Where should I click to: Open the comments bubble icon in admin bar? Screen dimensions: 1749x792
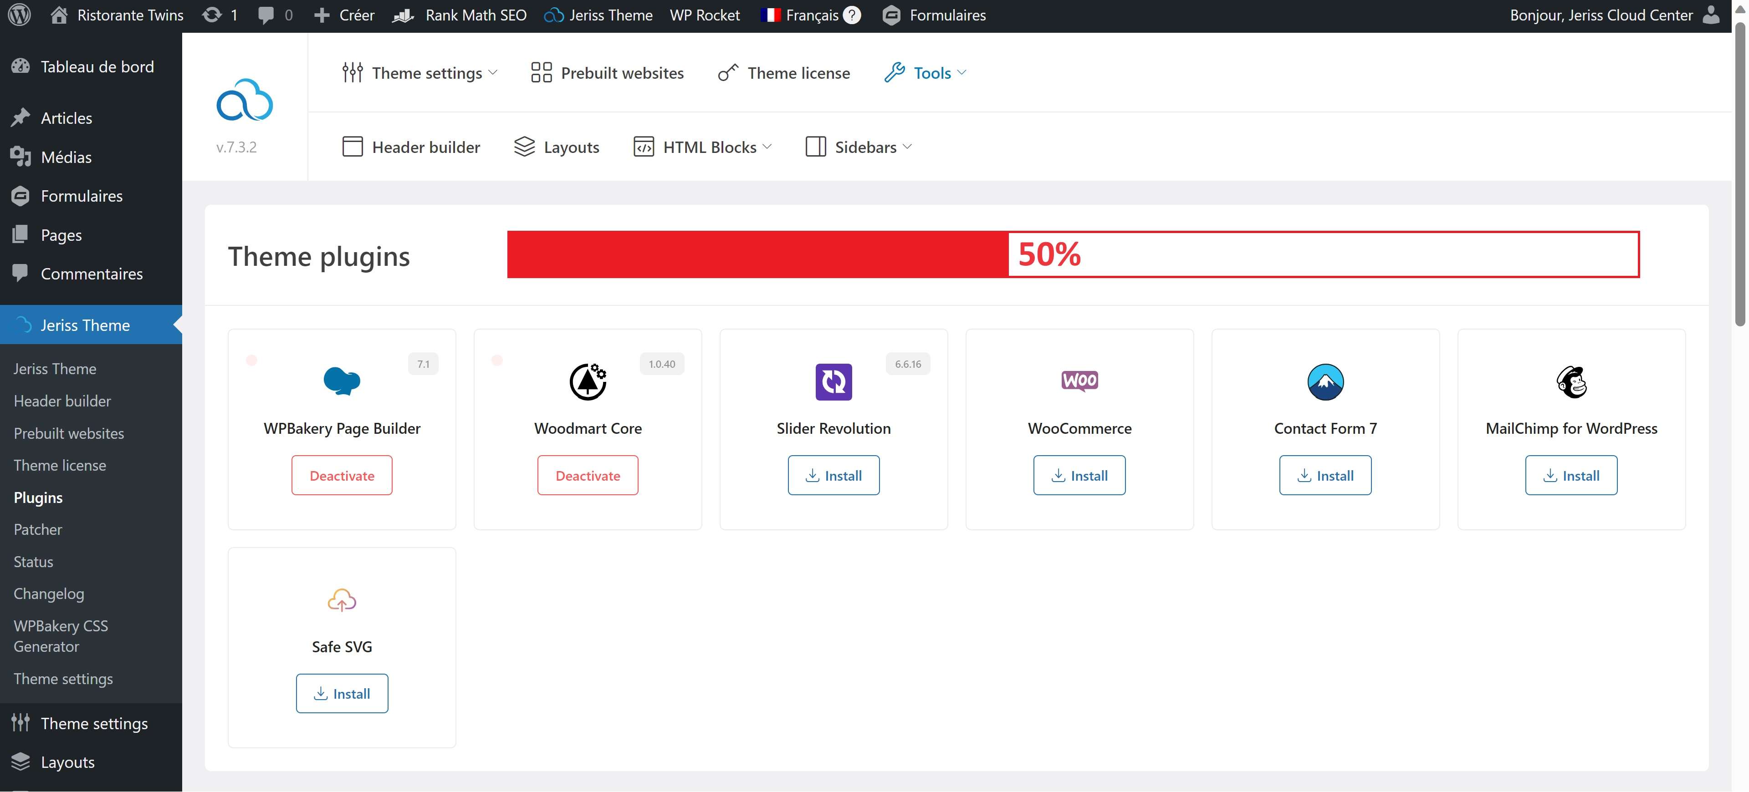coord(266,15)
